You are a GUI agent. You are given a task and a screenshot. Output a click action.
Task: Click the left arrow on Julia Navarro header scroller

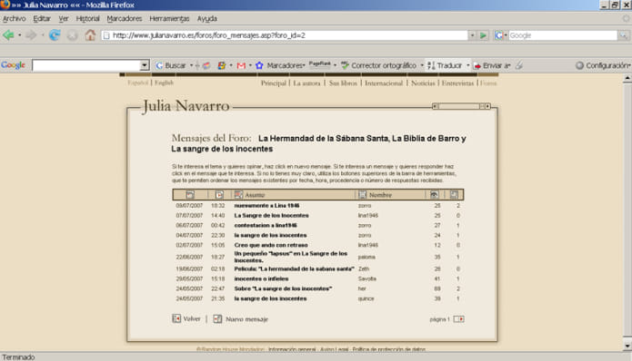[x=435, y=106]
